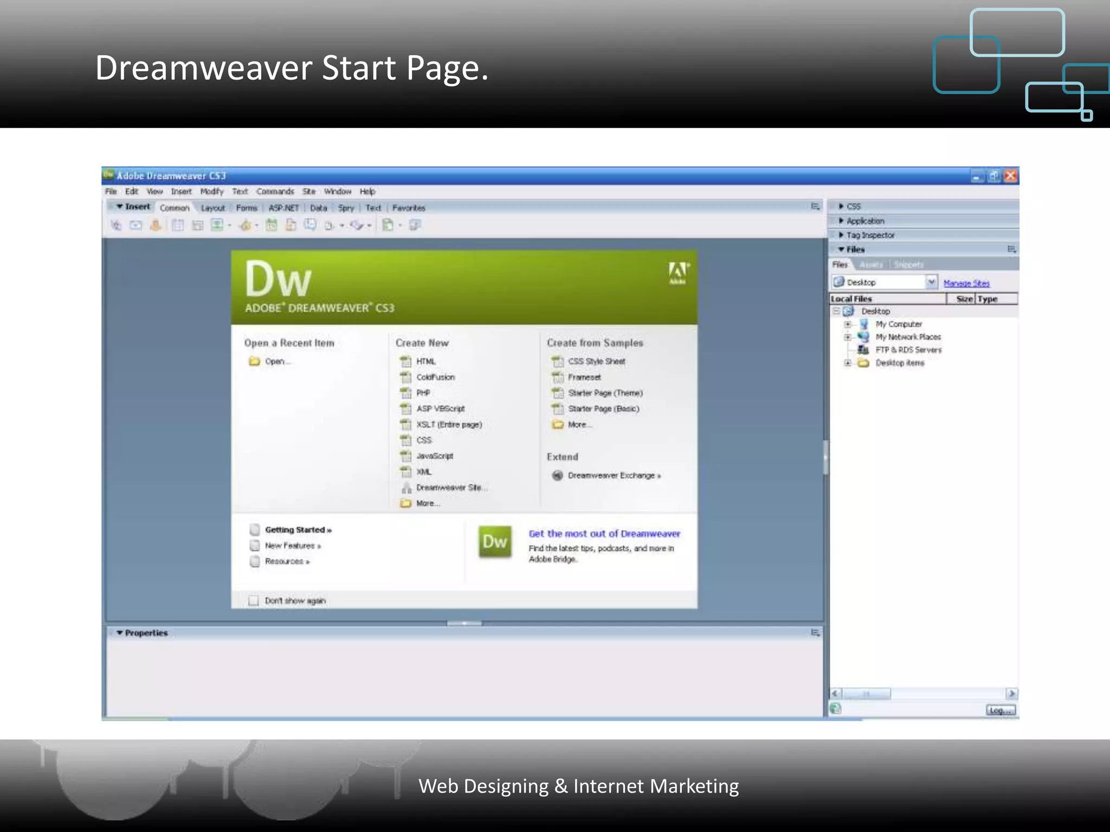Viewport: 1110px width, 832px height.
Task: Click the Server-Side Include icon
Action: (x=291, y=225)
